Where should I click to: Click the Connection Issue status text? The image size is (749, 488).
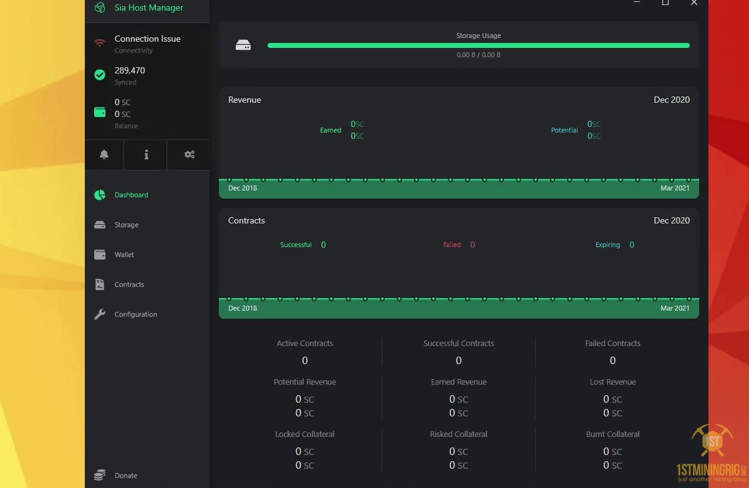pos(148,39)
